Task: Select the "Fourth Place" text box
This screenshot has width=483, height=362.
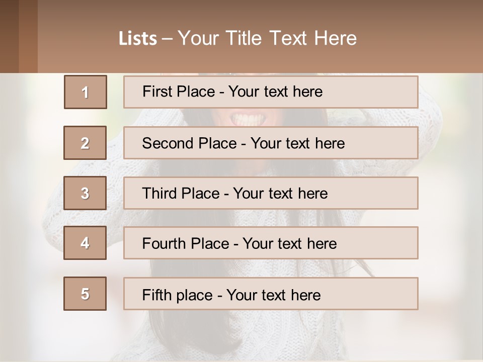Action: click(271, 243)
